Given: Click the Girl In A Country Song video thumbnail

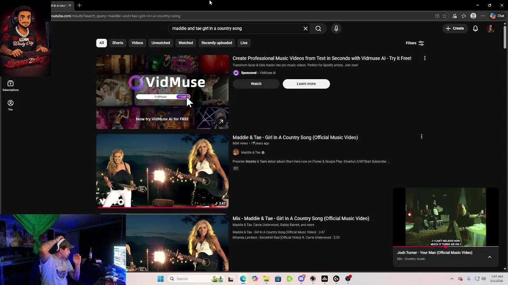Looking at the screenshot, I should (x=162, y=171).
